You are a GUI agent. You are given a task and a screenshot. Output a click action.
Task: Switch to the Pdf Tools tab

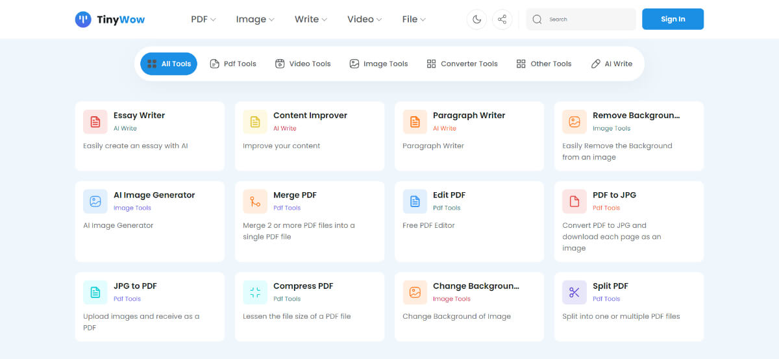click(x=233, y=64)
